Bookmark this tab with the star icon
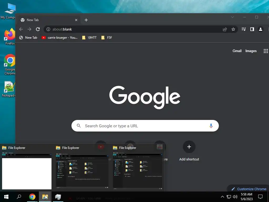Image resolution: width=269 pixels, height=202 pixels. (x=233, y=29)
